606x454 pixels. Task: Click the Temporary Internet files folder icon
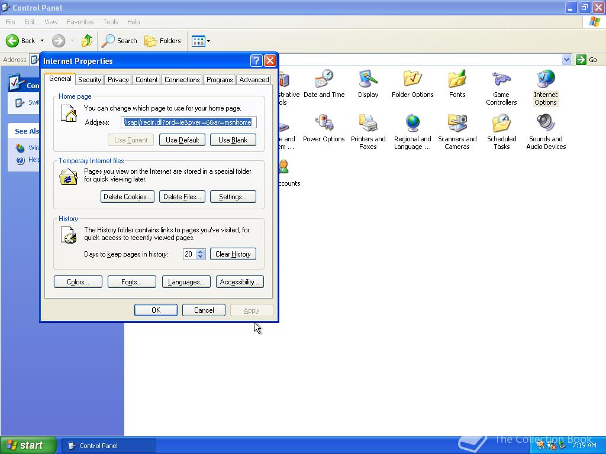tap(69, 177)
